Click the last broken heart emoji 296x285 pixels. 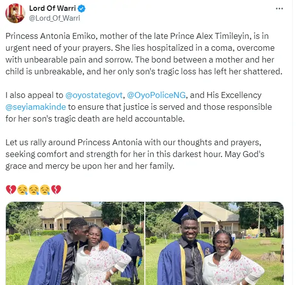(56, 190)
